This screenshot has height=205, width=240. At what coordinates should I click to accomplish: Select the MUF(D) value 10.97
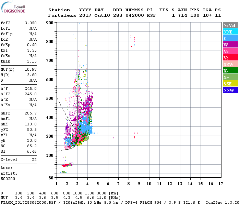pyautogui.click(x=31, y=70)
